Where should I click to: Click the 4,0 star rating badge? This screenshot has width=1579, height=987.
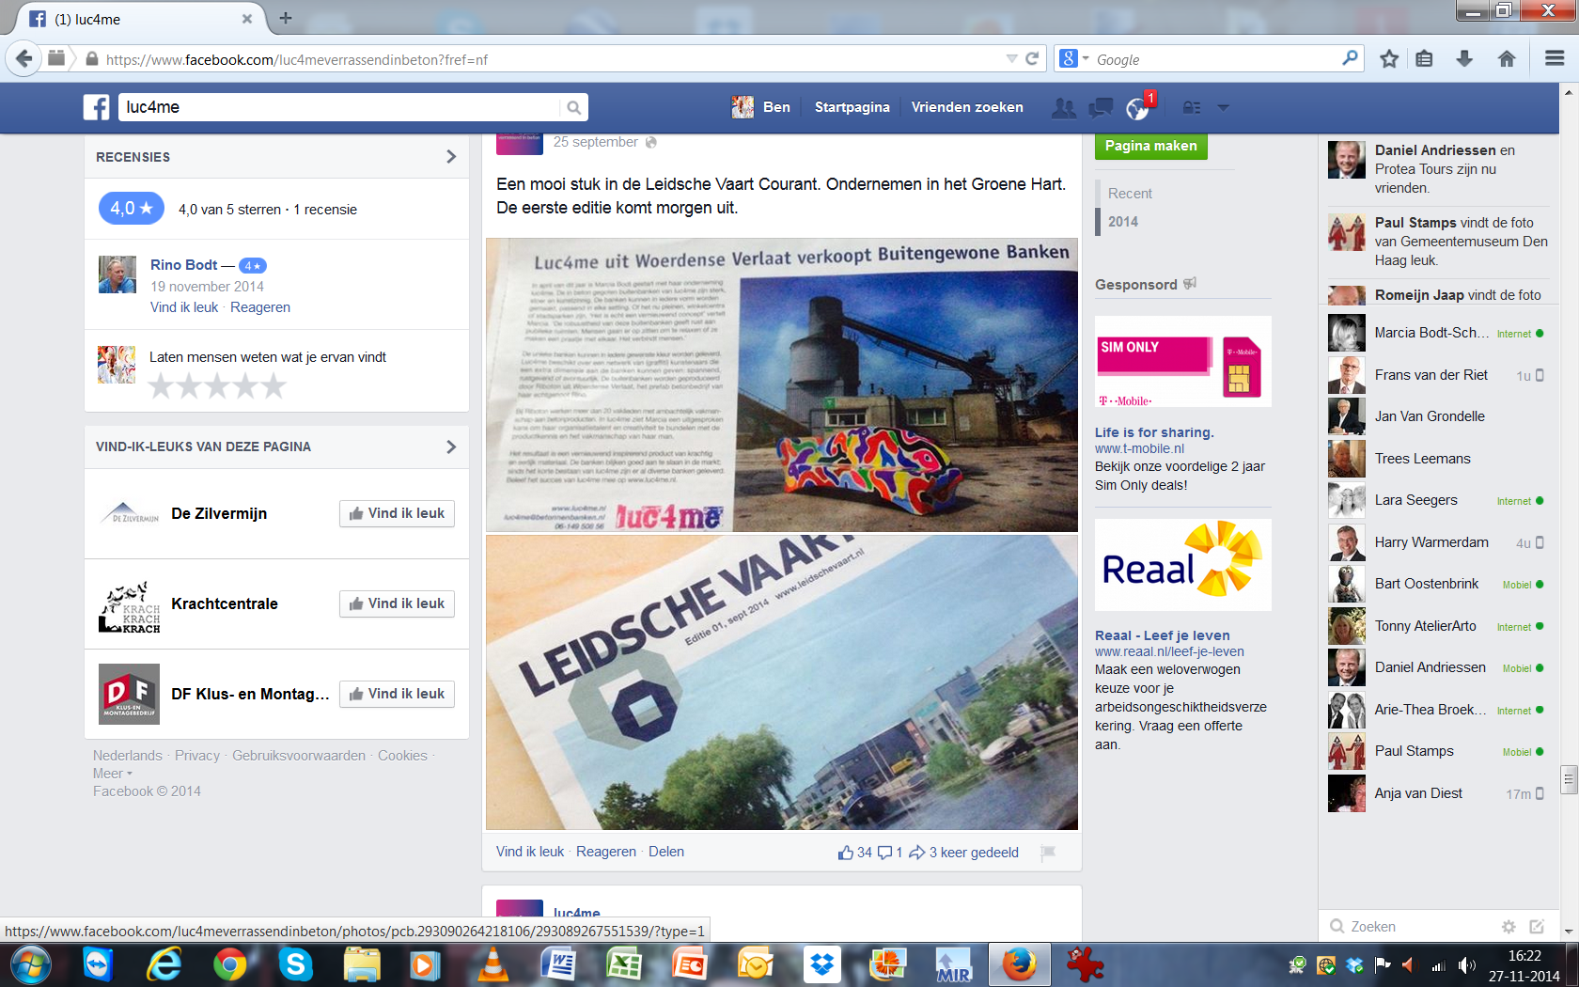(x=132, y=209)
